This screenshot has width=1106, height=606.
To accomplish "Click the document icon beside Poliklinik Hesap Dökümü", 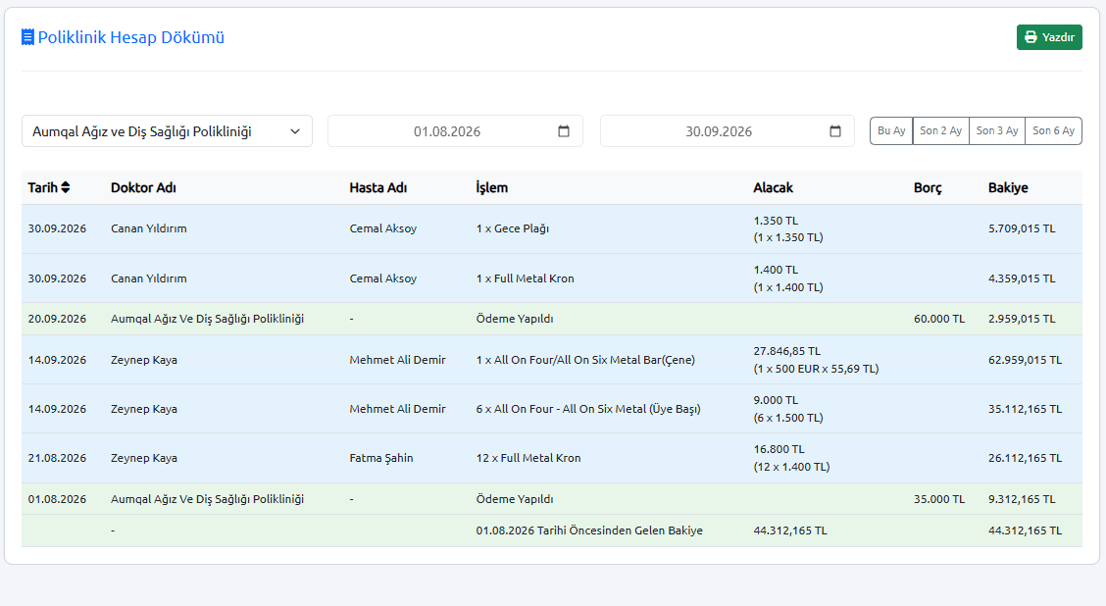I will 27,37.
